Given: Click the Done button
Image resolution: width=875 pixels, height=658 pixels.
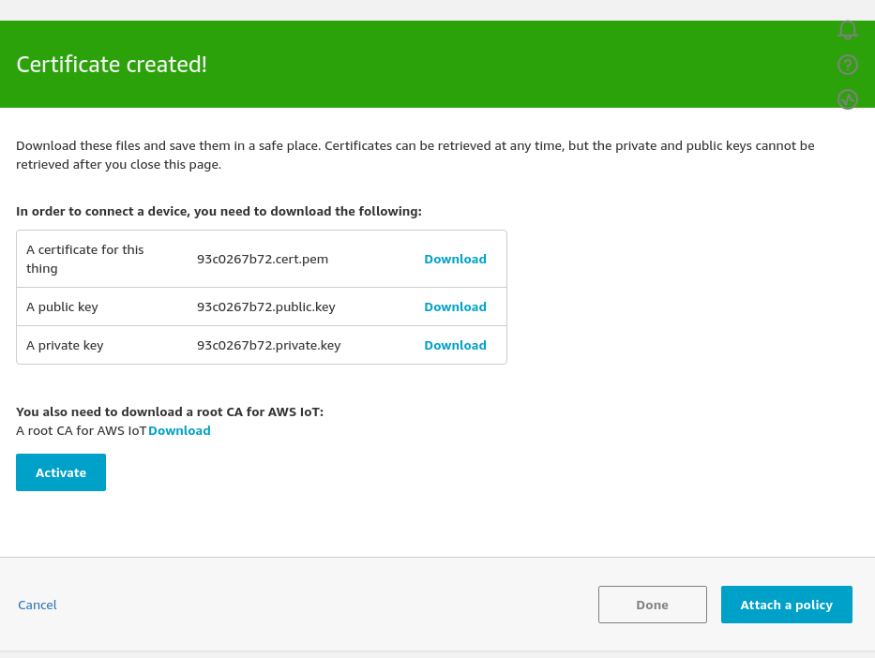Looking at the screenshot, I should tap(653, 605).
